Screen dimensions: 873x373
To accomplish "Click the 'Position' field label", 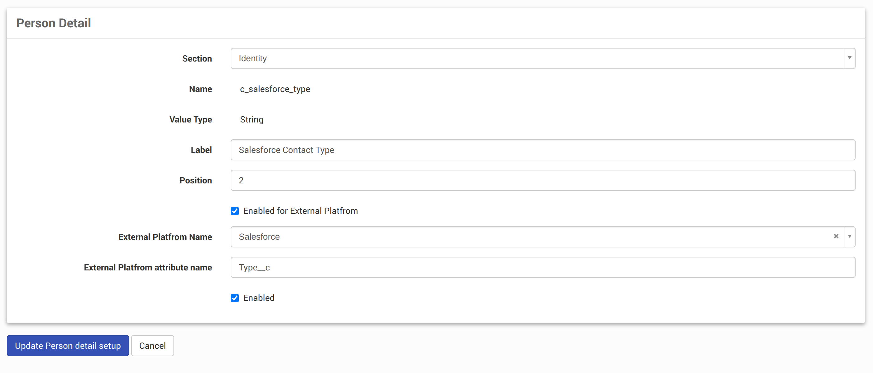I will pyautogui.click(x=196, y=180).
